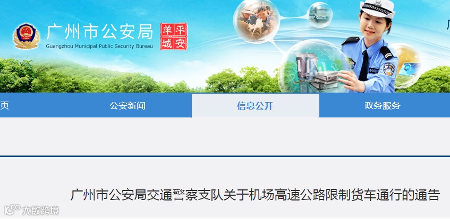Open the 公安新闻 navigation tab
Viewport: 450px width, 219px height.
point(128,105)
